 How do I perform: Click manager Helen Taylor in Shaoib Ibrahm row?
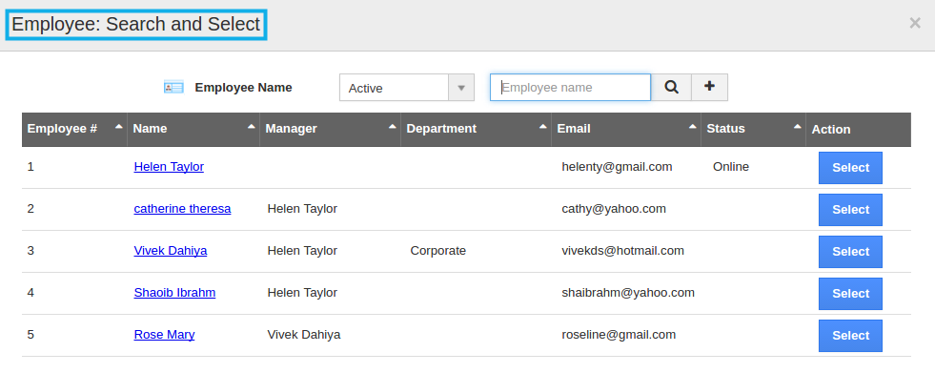click(x=302, y=293)
